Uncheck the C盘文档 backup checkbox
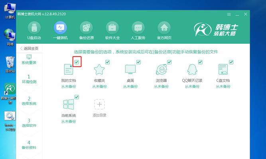This screenshot has height=159, width=266. click(x=231, y=62)
